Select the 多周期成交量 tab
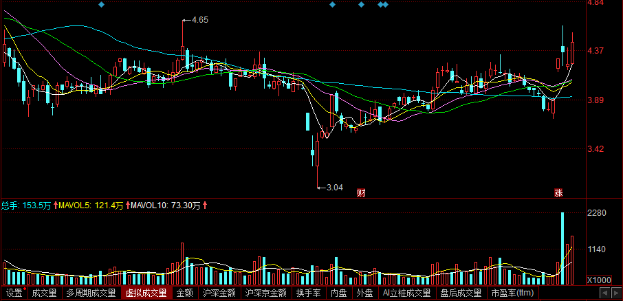 coord(91,293)
